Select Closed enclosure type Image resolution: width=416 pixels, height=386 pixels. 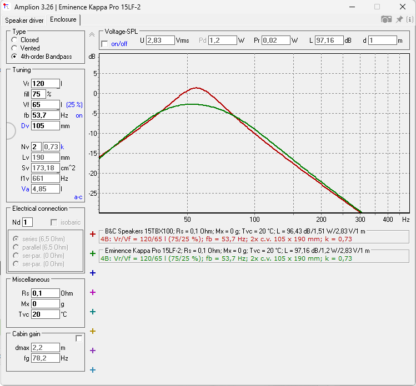click(14, 40)
